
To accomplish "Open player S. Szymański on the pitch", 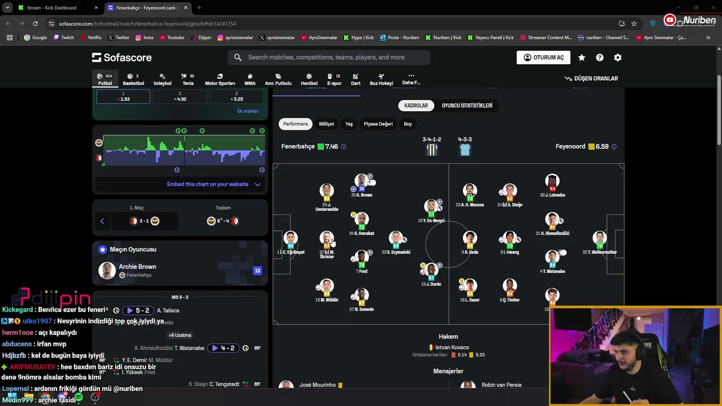I will point(396,242).
